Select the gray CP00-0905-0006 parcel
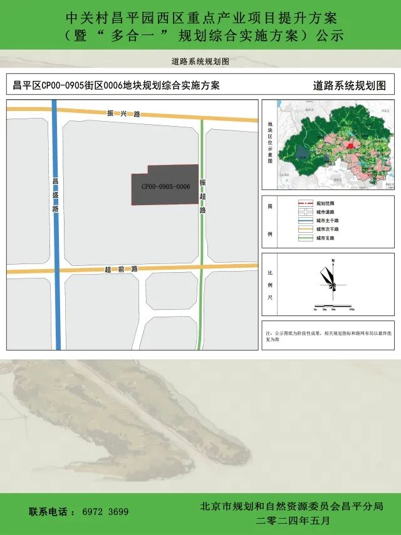 tap(165, 186)
